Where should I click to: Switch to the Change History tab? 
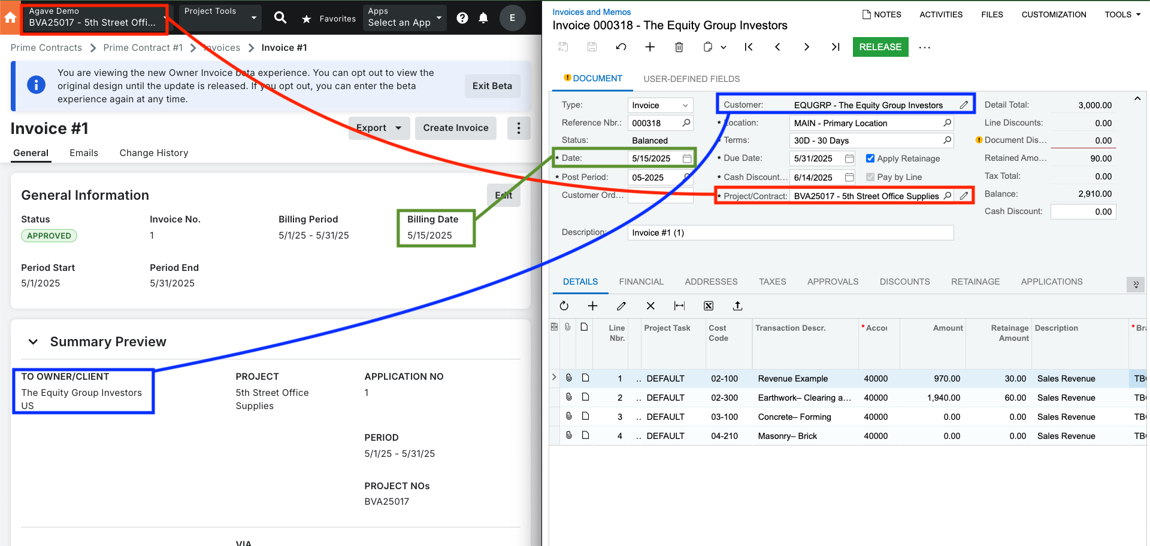pos(154,153)
